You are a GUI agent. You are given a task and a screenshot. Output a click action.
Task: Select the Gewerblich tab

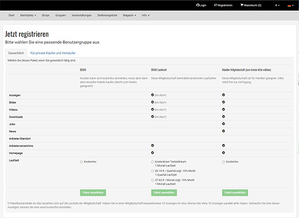point(16,53)
